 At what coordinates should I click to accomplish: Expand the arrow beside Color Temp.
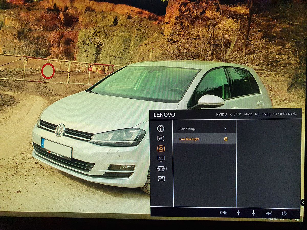click(225, 129)
